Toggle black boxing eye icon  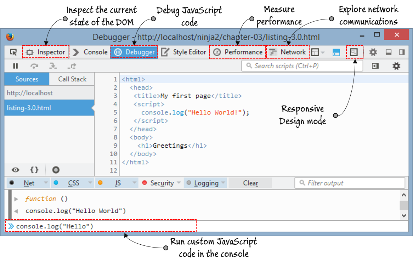pyautogui.click(x=16, y=170)
